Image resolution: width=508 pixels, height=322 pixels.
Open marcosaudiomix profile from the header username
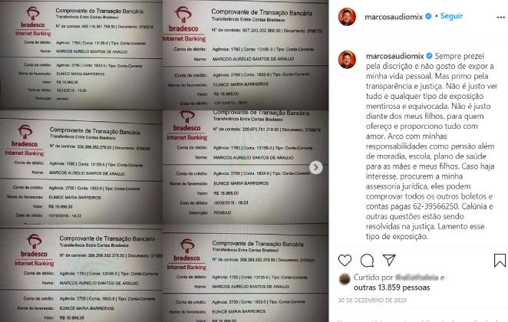394,17
